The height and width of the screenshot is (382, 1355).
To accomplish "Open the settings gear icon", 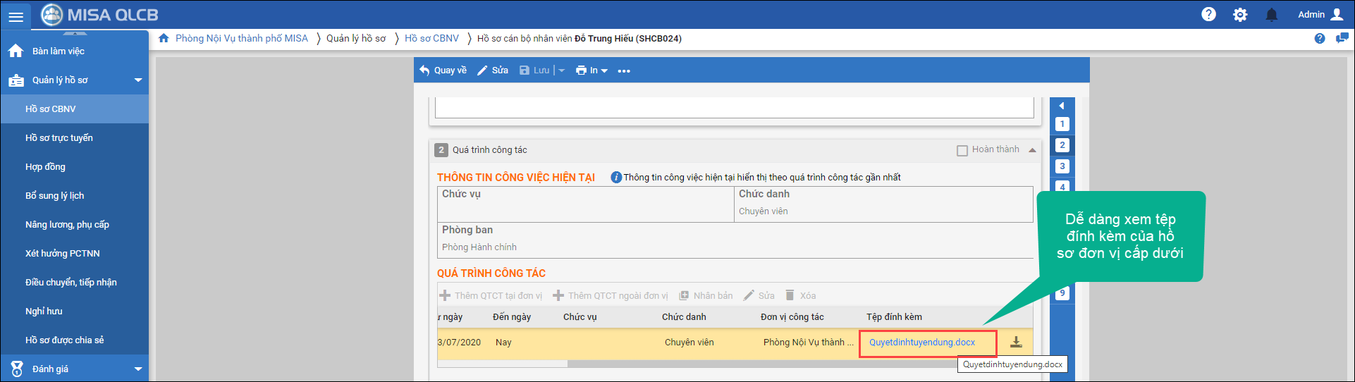I will click(x=1240, y=15).
